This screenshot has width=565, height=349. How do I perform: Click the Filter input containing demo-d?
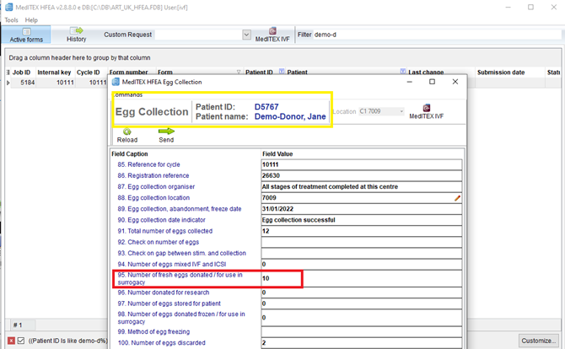(436, 35)
